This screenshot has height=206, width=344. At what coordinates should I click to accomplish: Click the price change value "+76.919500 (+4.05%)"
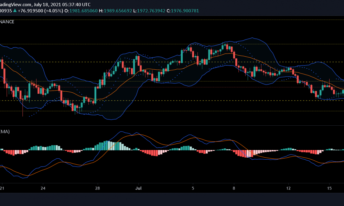[40, 11]
